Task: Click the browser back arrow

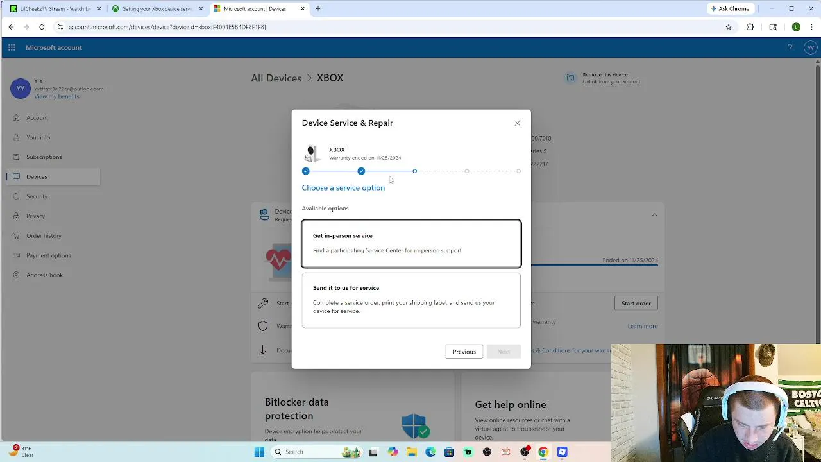Action: (x=11, y=27)
